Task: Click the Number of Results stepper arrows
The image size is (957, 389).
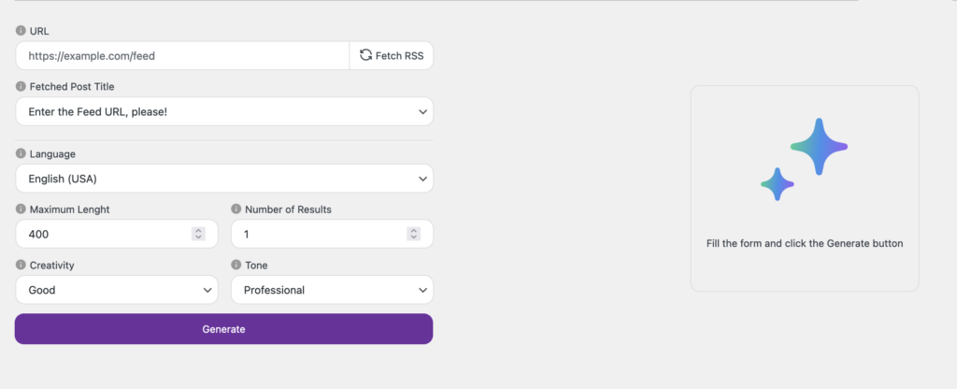Action: pos(413,234)
